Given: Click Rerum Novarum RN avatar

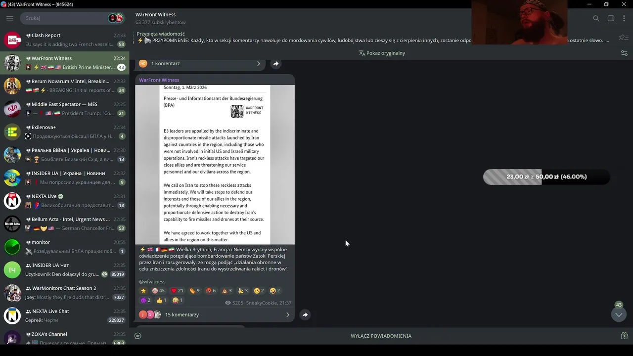Looking at the screenshot, I should pos(12,86).
